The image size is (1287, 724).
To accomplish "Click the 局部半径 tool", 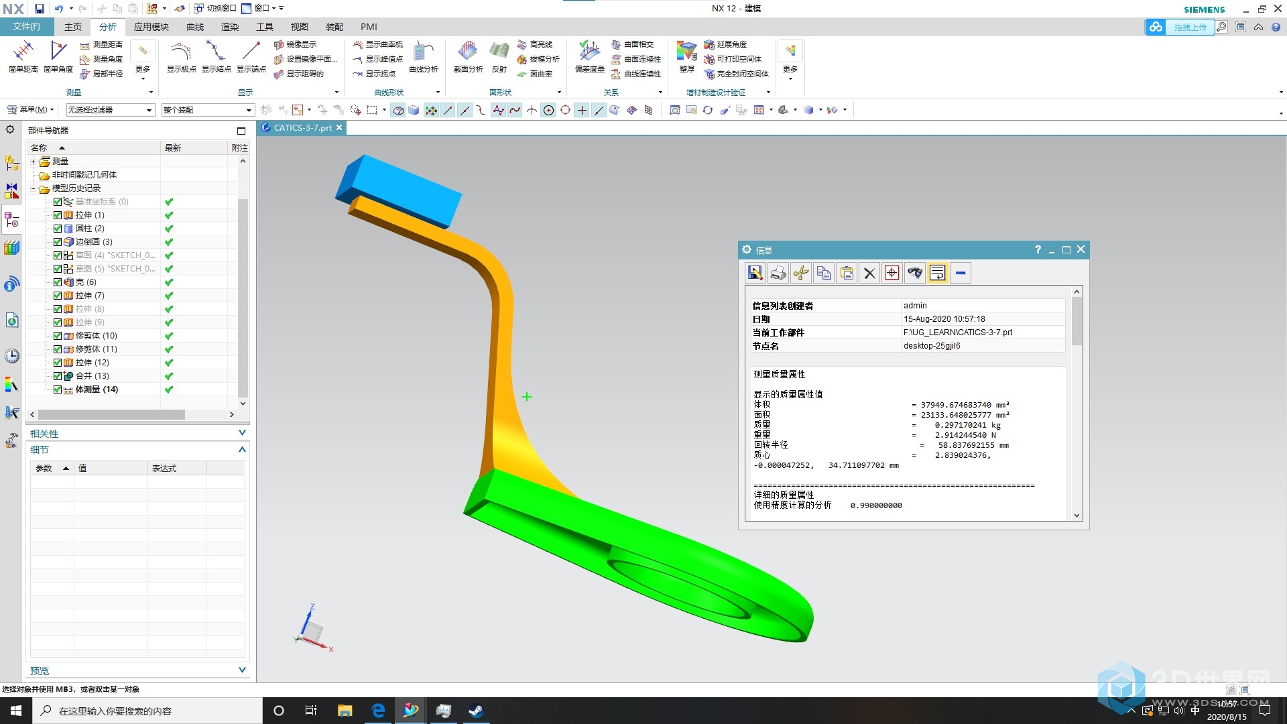I will point(101,74).
